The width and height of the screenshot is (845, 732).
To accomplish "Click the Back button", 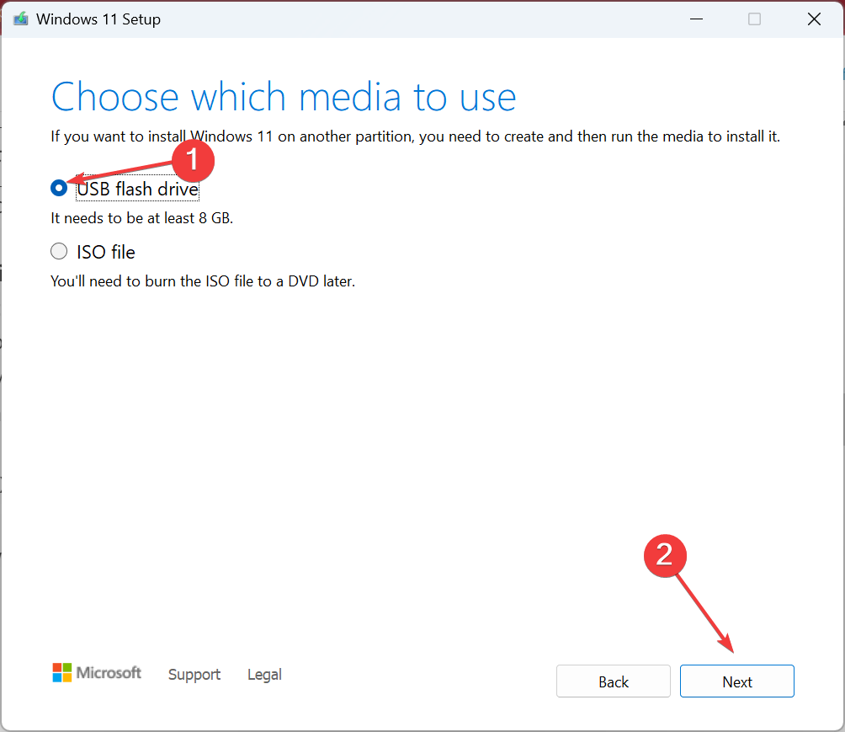I will coord(613,681).
